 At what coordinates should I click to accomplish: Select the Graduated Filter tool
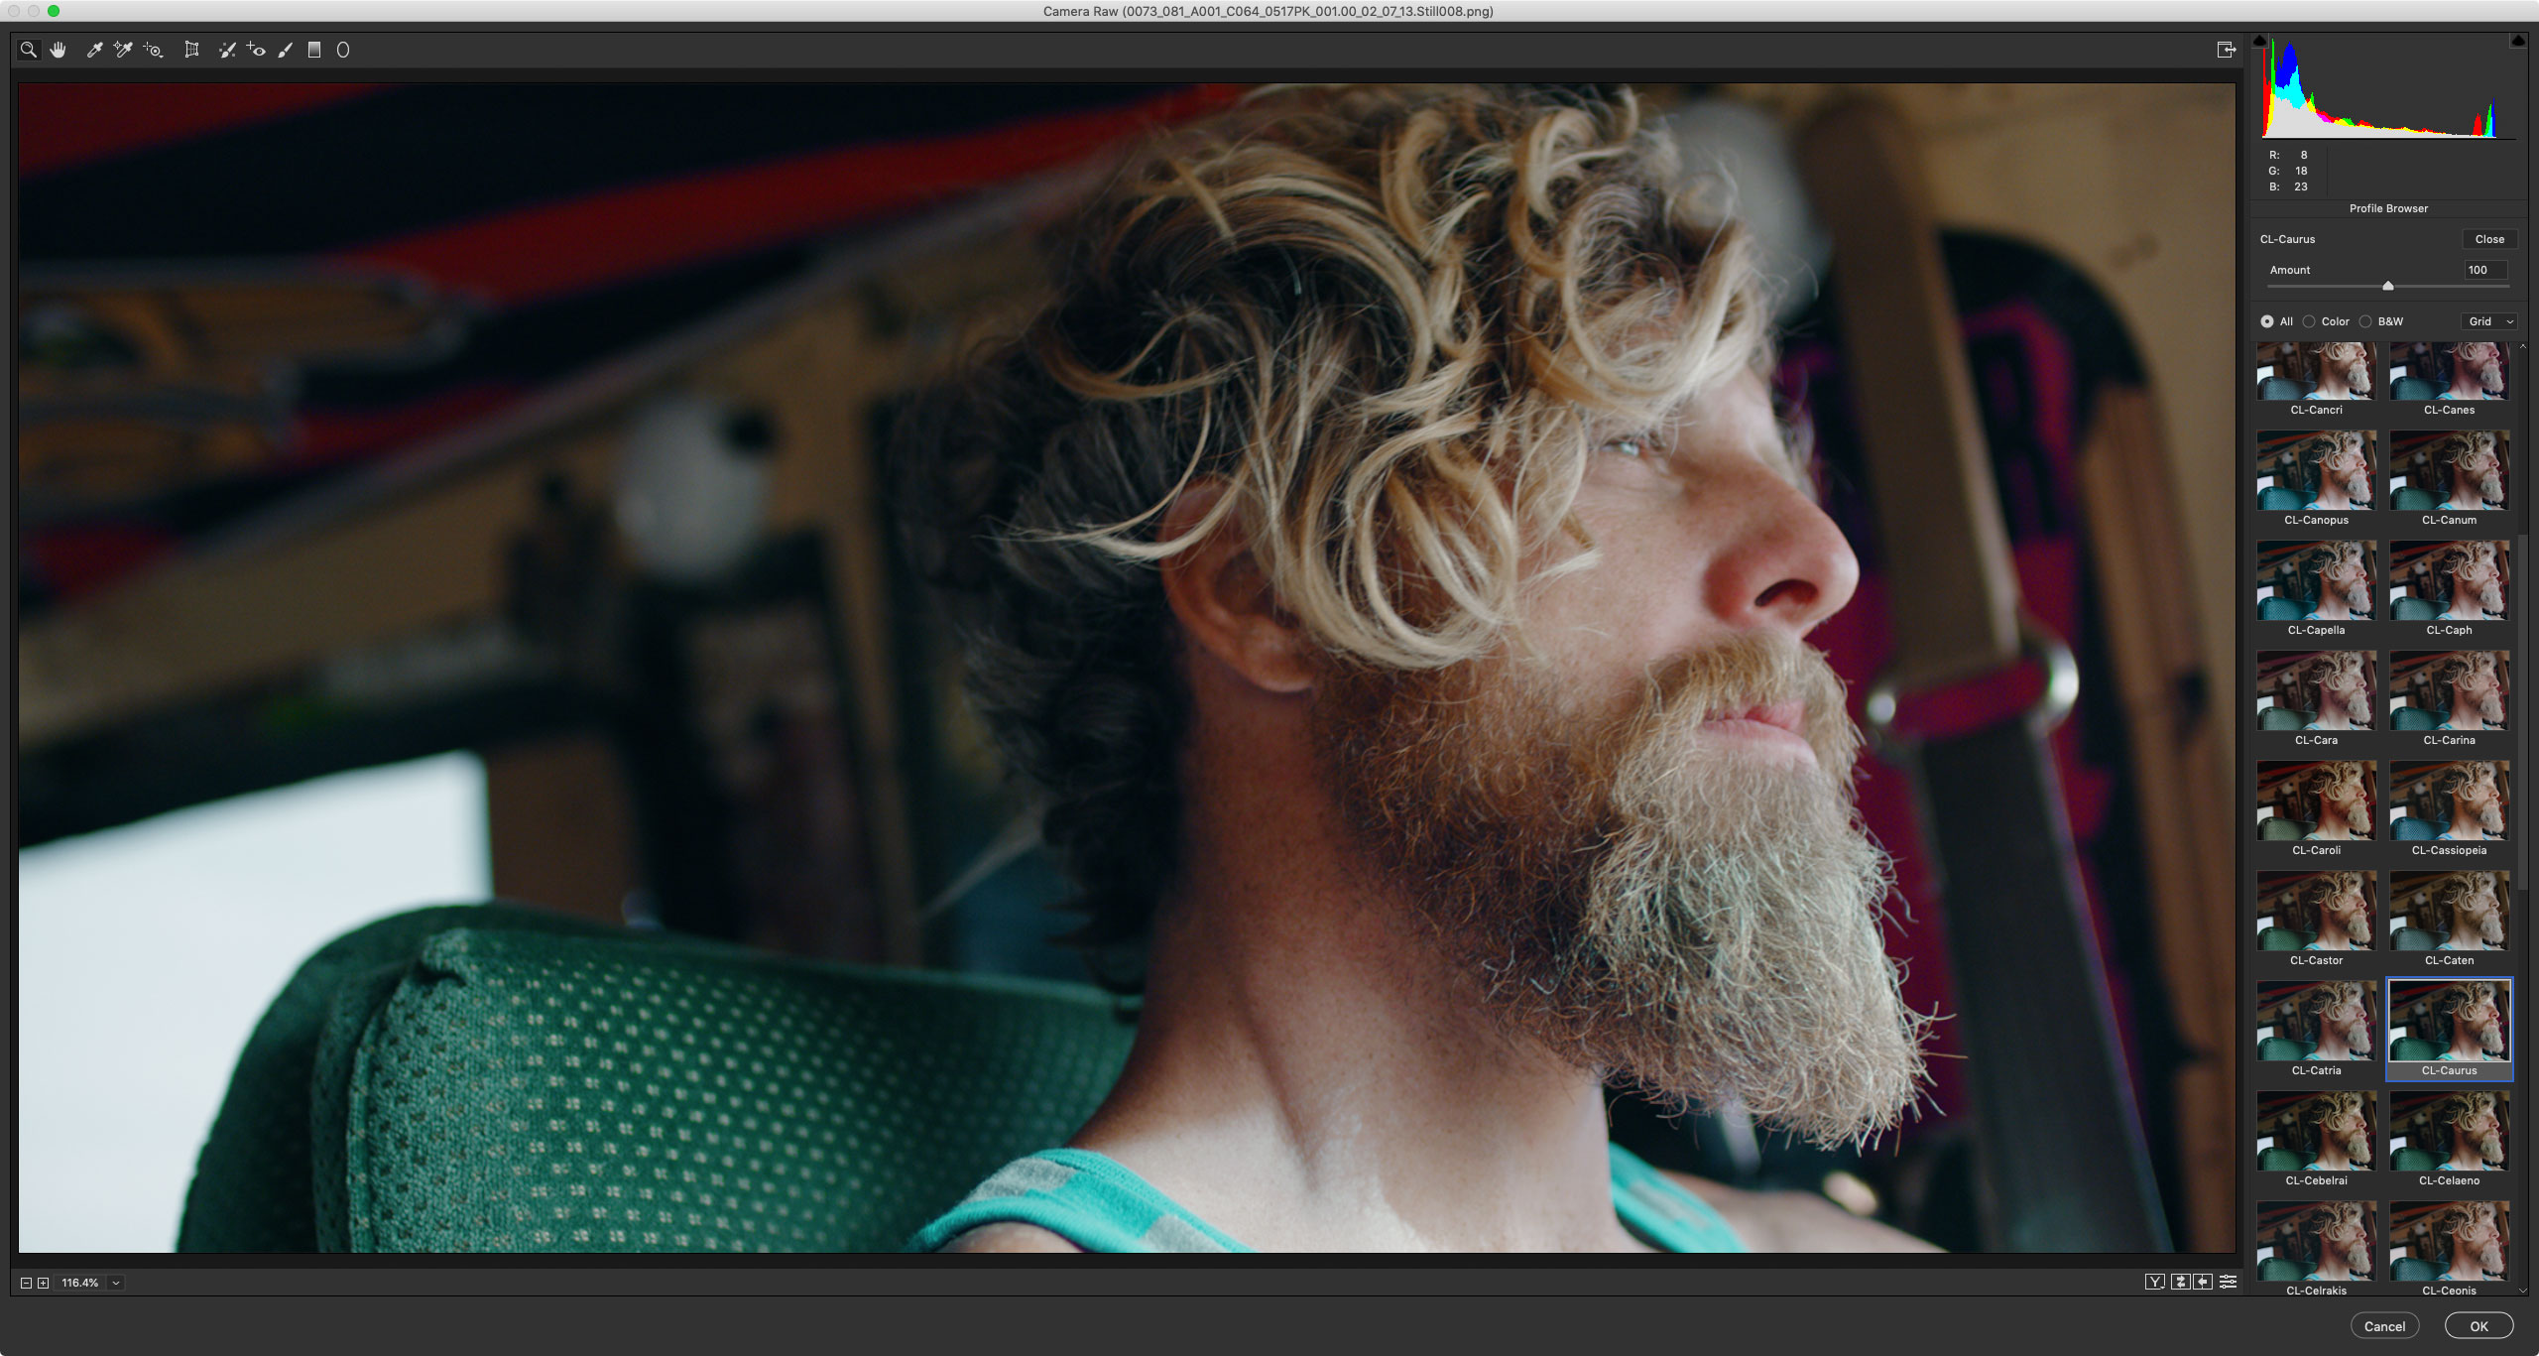315,51
